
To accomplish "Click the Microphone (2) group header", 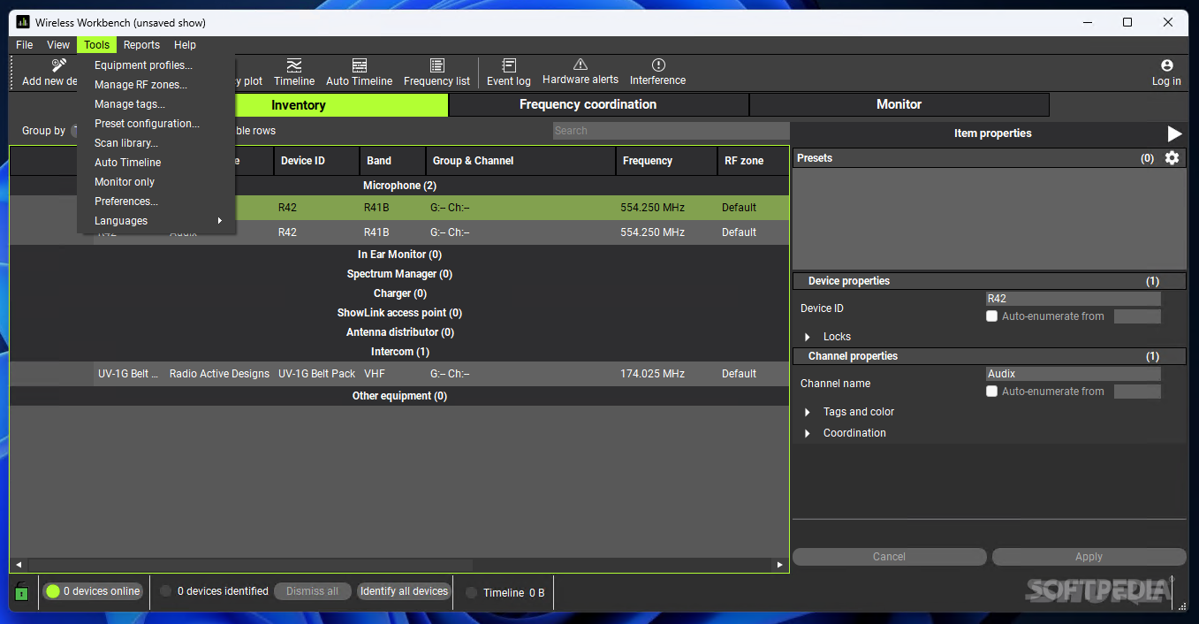I will (x=399, y=186).
